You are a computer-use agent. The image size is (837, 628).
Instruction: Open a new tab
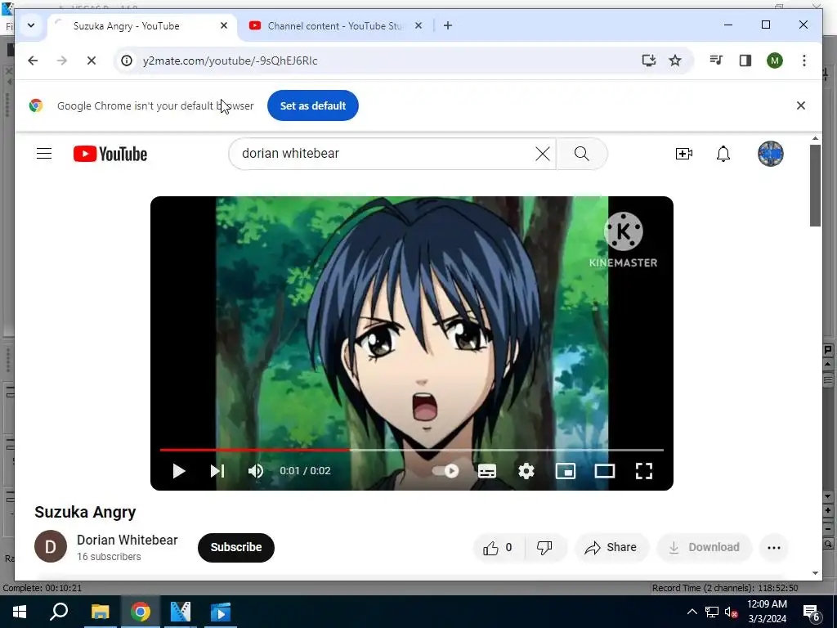click(448, 25)
